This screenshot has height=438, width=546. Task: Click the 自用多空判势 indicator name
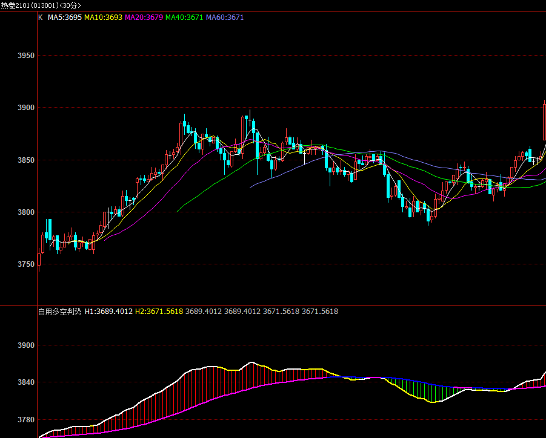(59, 312)
